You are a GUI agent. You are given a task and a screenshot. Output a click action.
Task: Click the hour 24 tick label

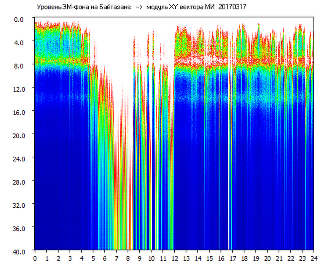tap(314, 258)
